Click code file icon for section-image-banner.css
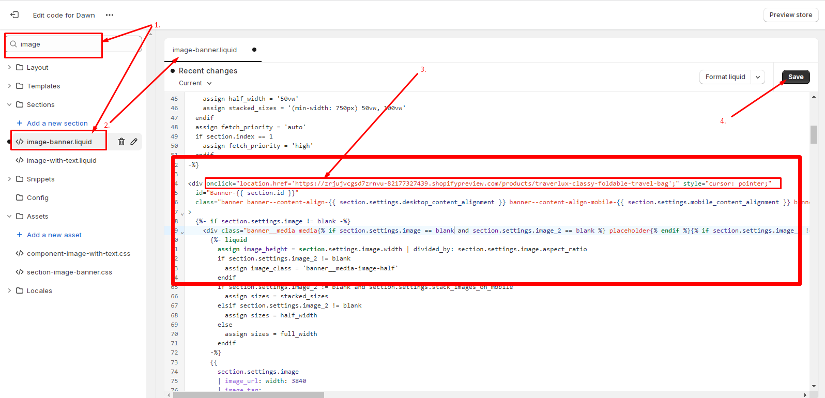The height and width of the screenshot is (398, 825). (20, 272)
